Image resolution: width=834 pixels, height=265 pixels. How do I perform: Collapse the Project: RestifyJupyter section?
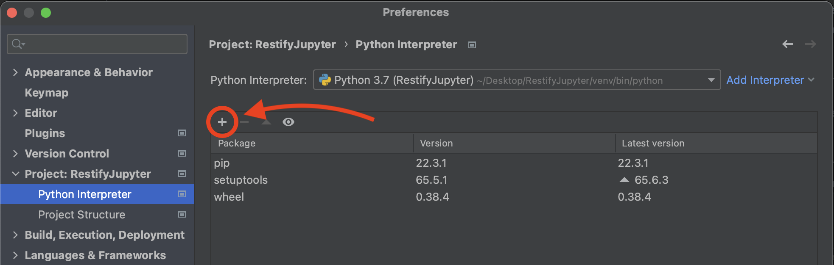(x=15, y=174)
